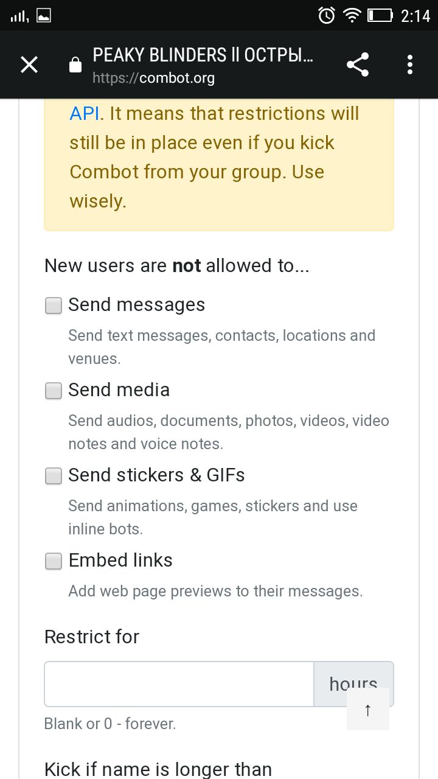The image size is (438, 779).
Task: Tap the PEAKY BLINDERS page title
Action: [x=203, y=55]
